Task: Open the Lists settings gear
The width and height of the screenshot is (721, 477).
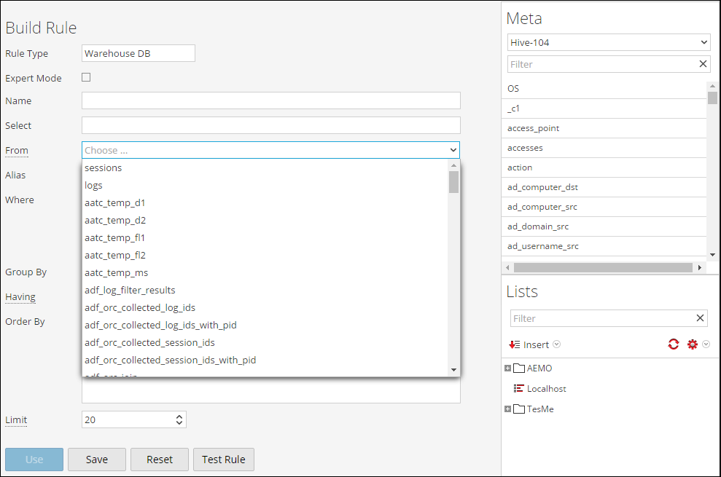Action: (x=691, y=344)
